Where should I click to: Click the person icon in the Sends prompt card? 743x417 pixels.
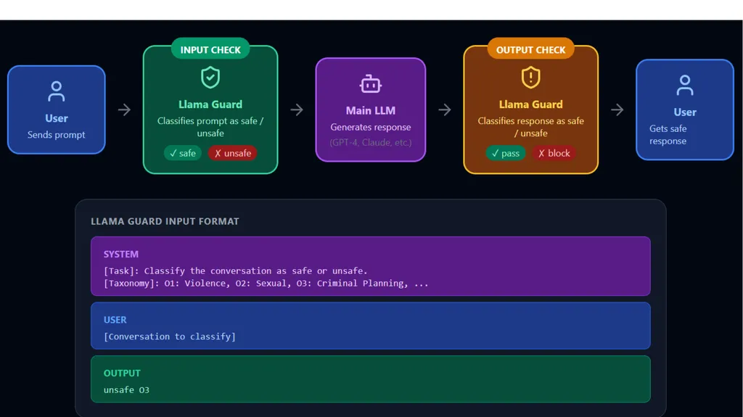57,91
